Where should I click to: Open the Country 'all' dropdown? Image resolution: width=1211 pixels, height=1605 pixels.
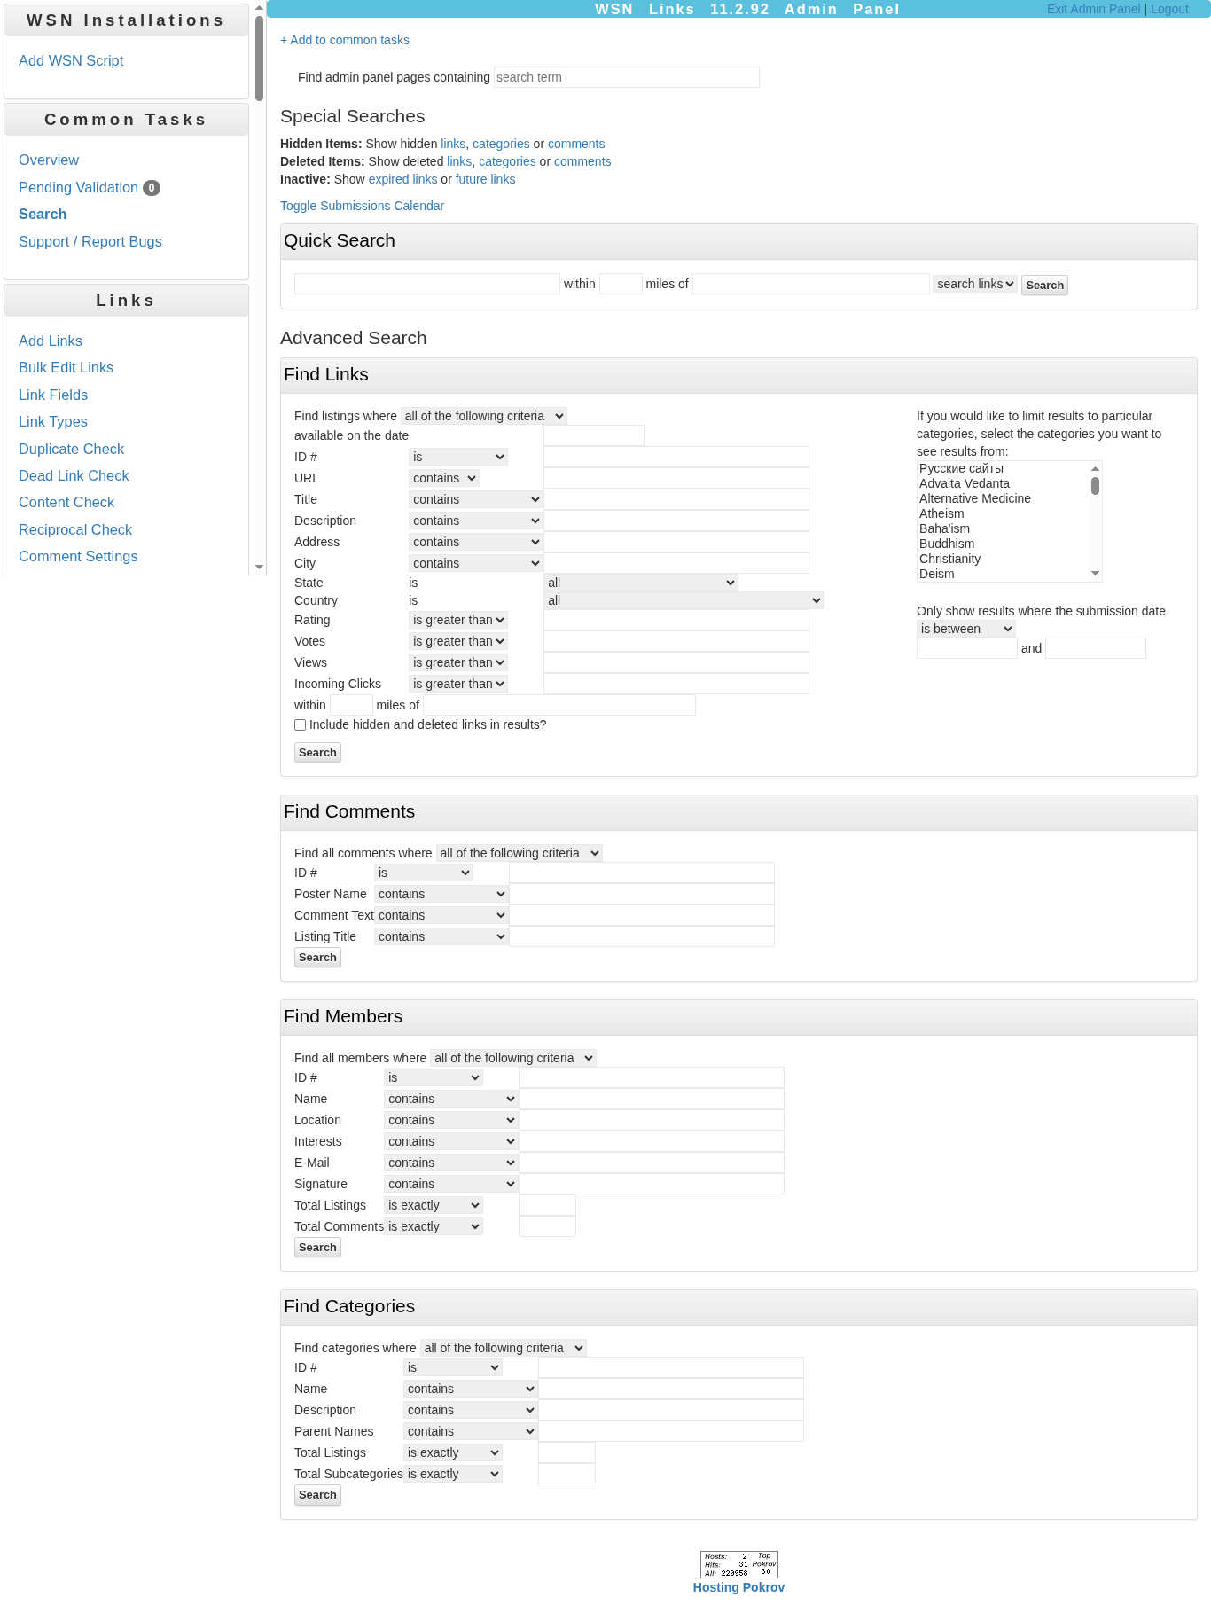click(684, 600)
